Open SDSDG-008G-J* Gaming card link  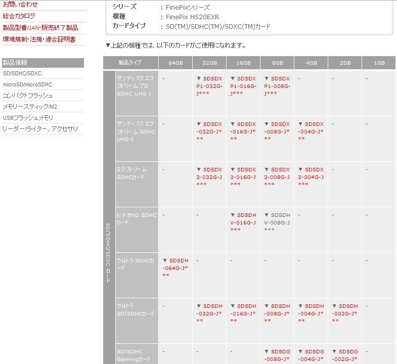click(x=277, y=355)
